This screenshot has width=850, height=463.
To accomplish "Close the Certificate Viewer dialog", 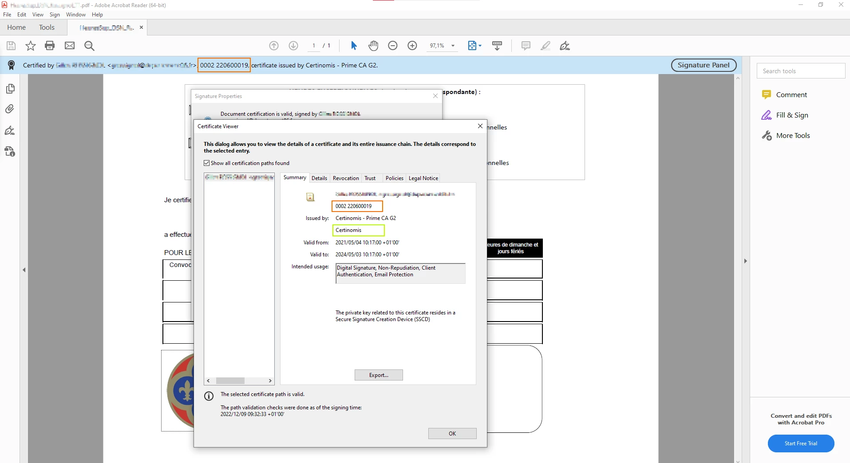I will coord(480,126).
